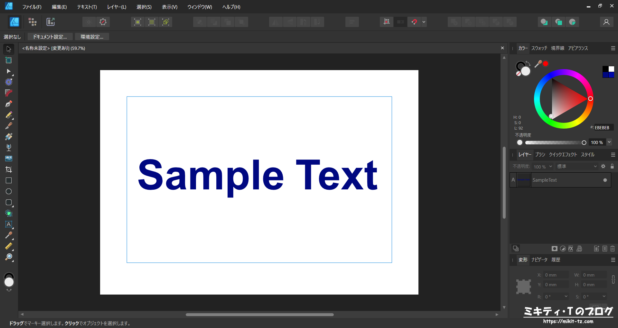The image size is (618, 328).
Task: Lock the SampleText layer
Action: [x=613, y=166]
